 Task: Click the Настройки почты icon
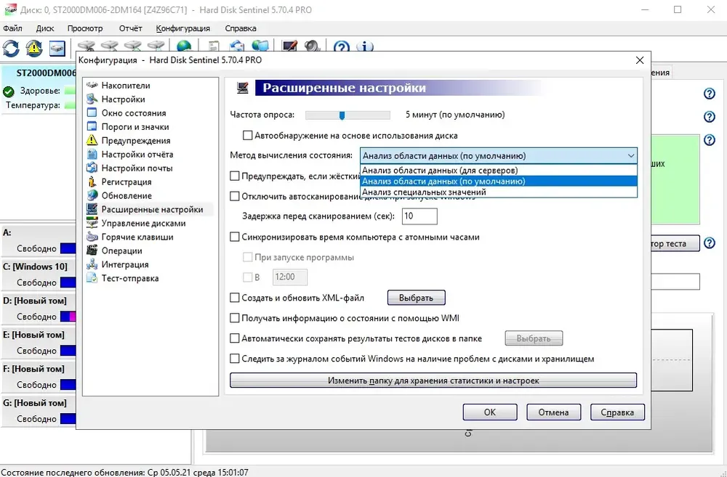92,168
